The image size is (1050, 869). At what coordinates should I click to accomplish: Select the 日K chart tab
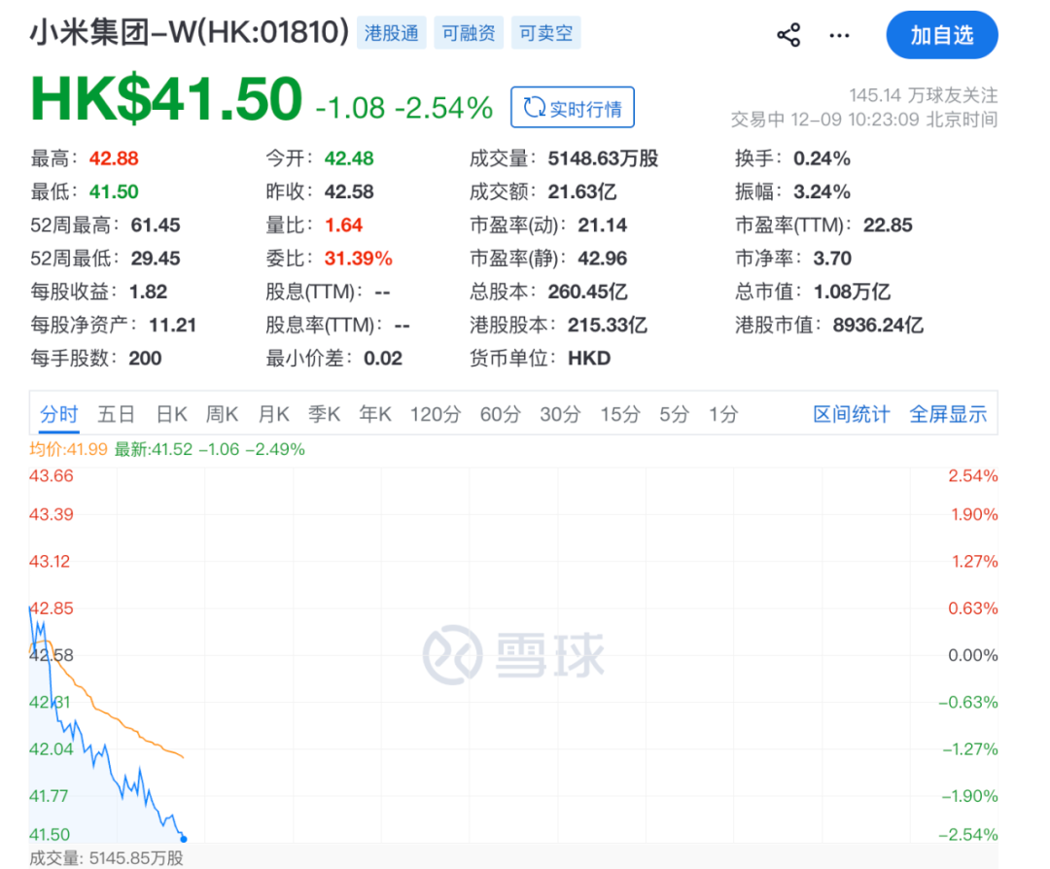171,414
